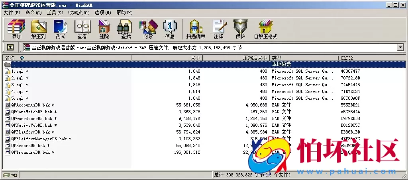Screen dimensions: 408x180
Task: Open the Help (帮助) menu
Action: pos(124,12)
